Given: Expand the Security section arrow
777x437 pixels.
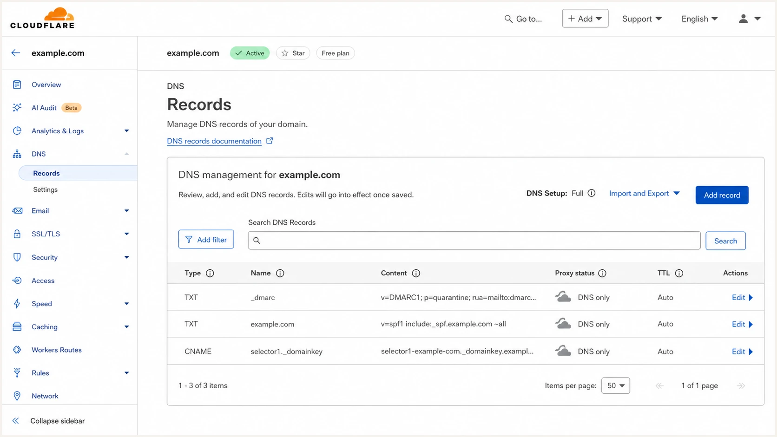Looking at the screenshot, I should tap(126, 257).
